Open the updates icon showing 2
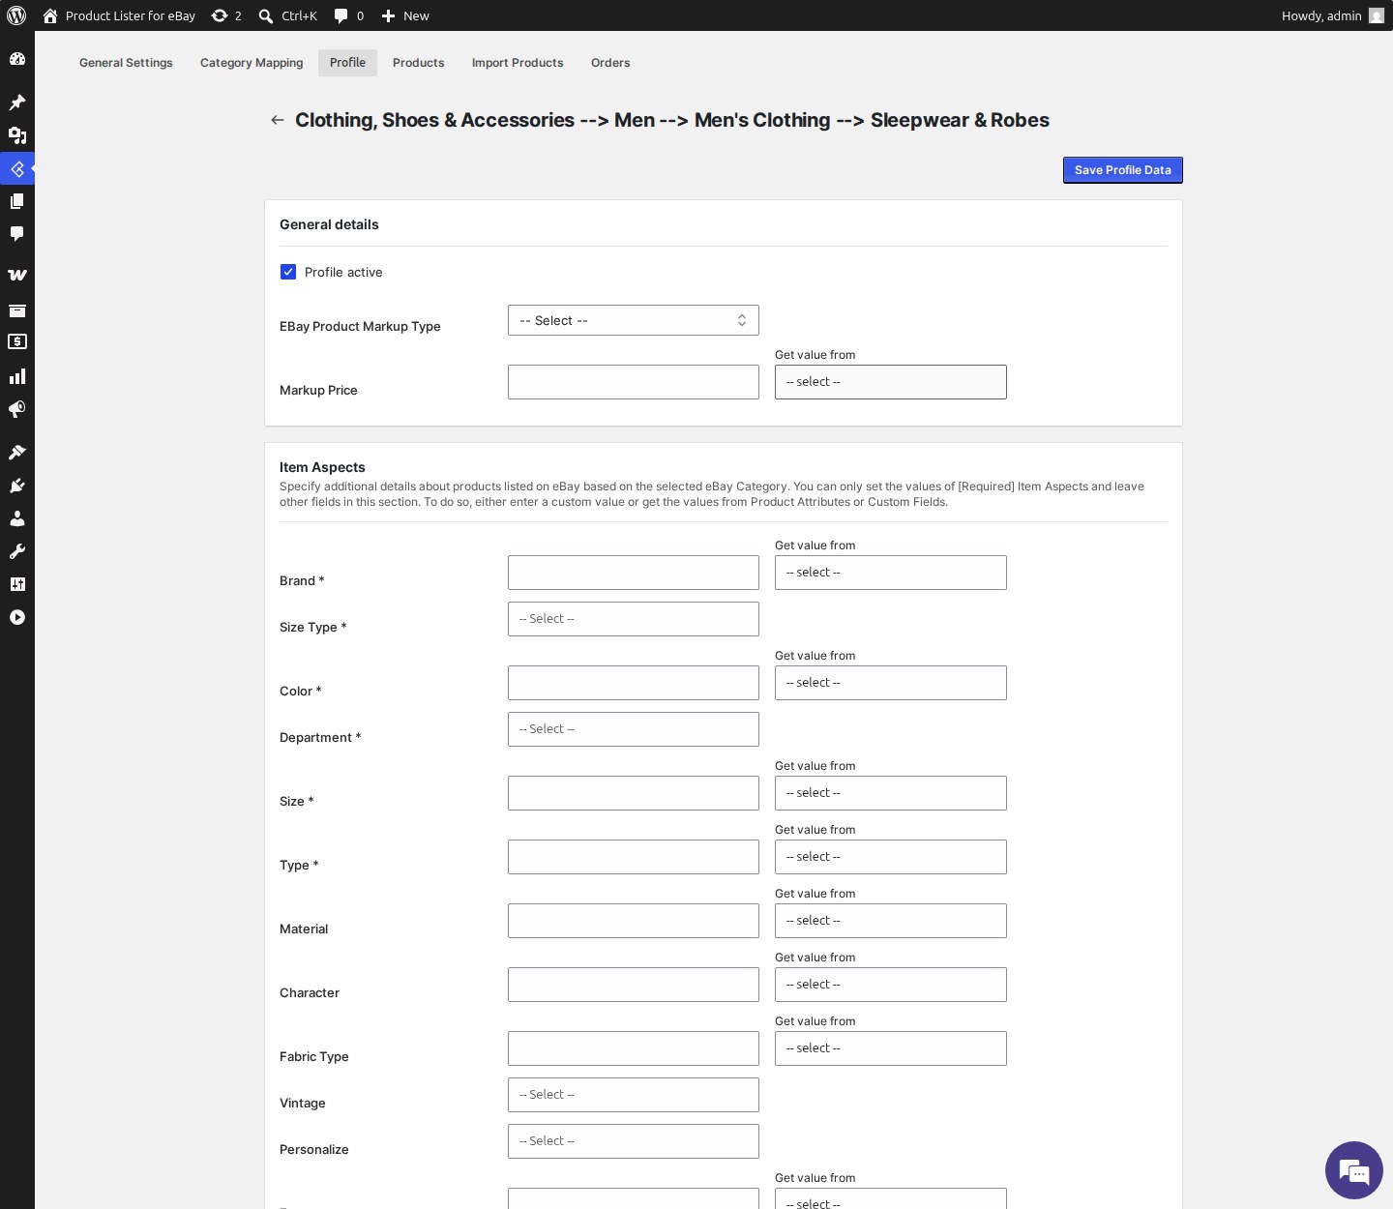This screenshot has height=1209, width=1393. pos(220,15)
